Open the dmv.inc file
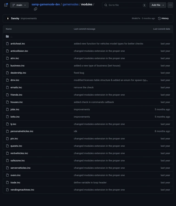Screen dimensions: 176x206 pos(15,80)
